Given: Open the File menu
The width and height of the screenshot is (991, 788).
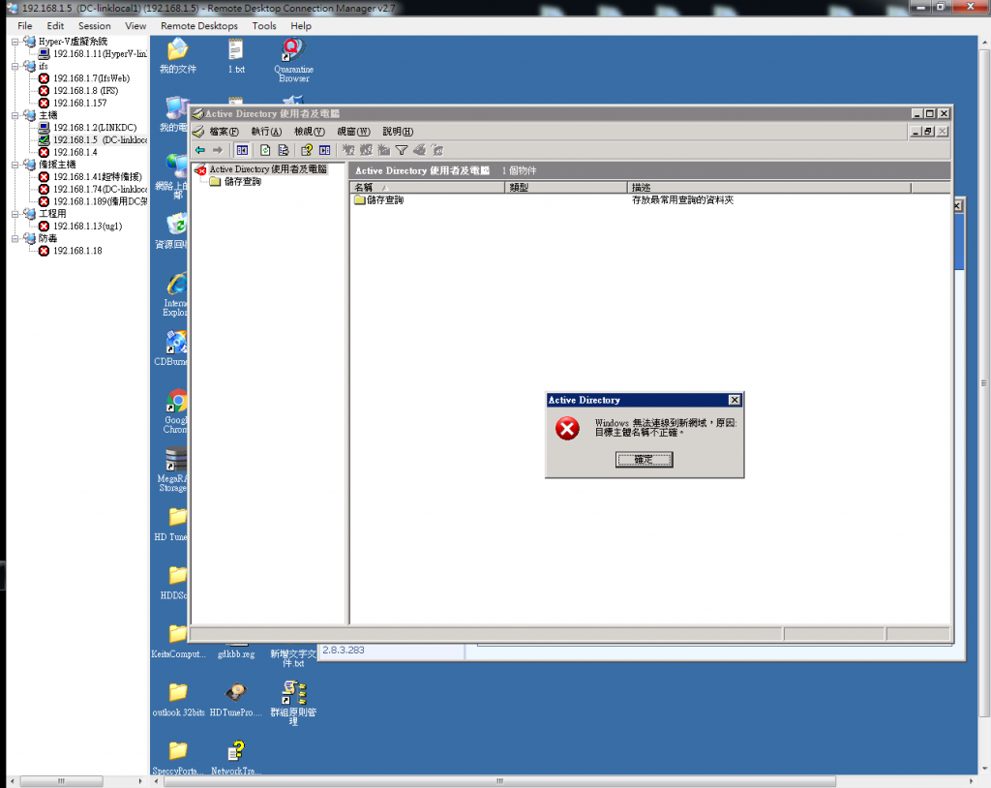Looking at the screenshot, I should tap(24, 26).
